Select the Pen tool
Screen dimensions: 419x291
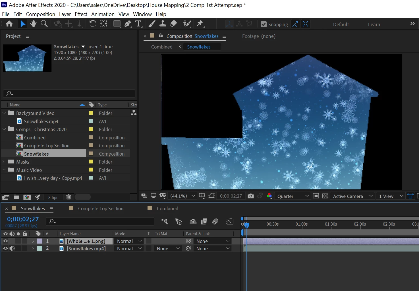coord(128,24)
